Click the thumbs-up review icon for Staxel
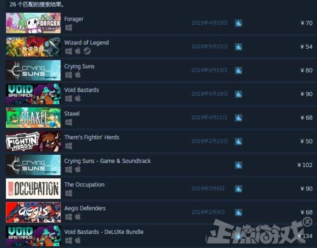Image resolution: width=317 pixels, height=248 pixels. pyautogui.click(x=238, y=118)
